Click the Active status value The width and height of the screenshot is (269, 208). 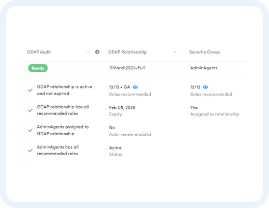(115, 147)
